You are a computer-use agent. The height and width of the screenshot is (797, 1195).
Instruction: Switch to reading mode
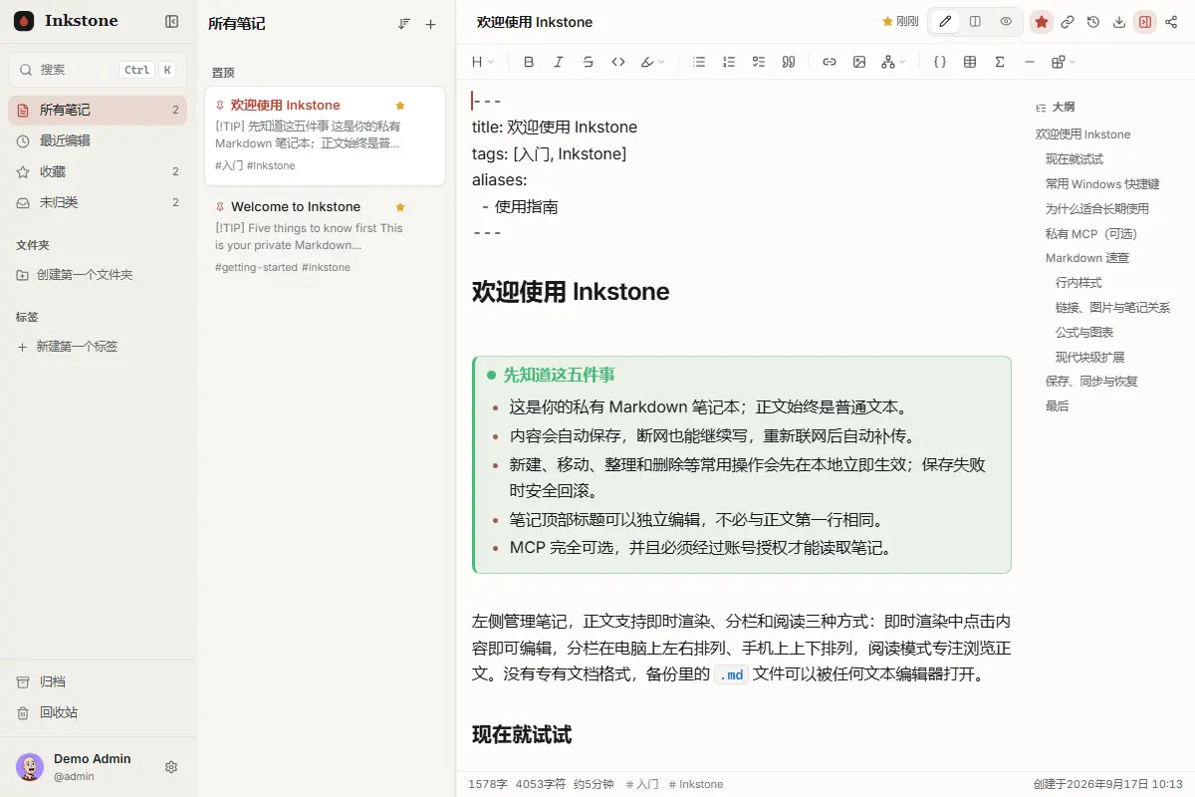(1006, 22)
